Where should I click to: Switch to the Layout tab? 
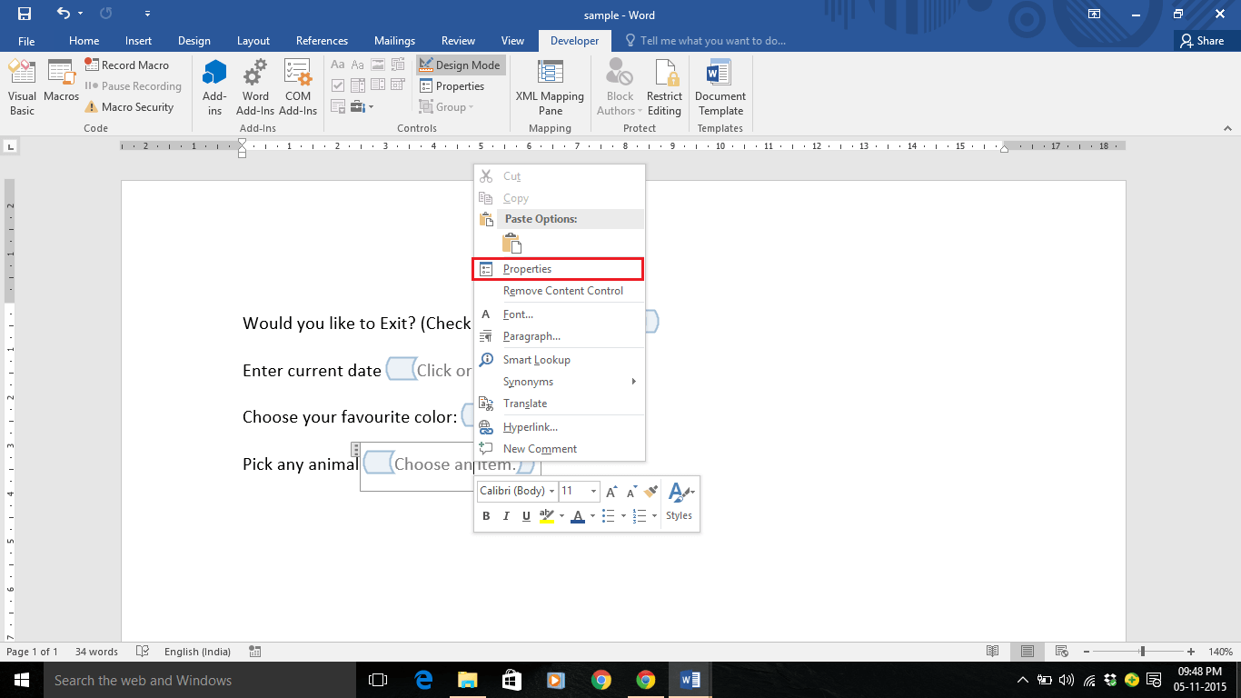coord(253,41)
